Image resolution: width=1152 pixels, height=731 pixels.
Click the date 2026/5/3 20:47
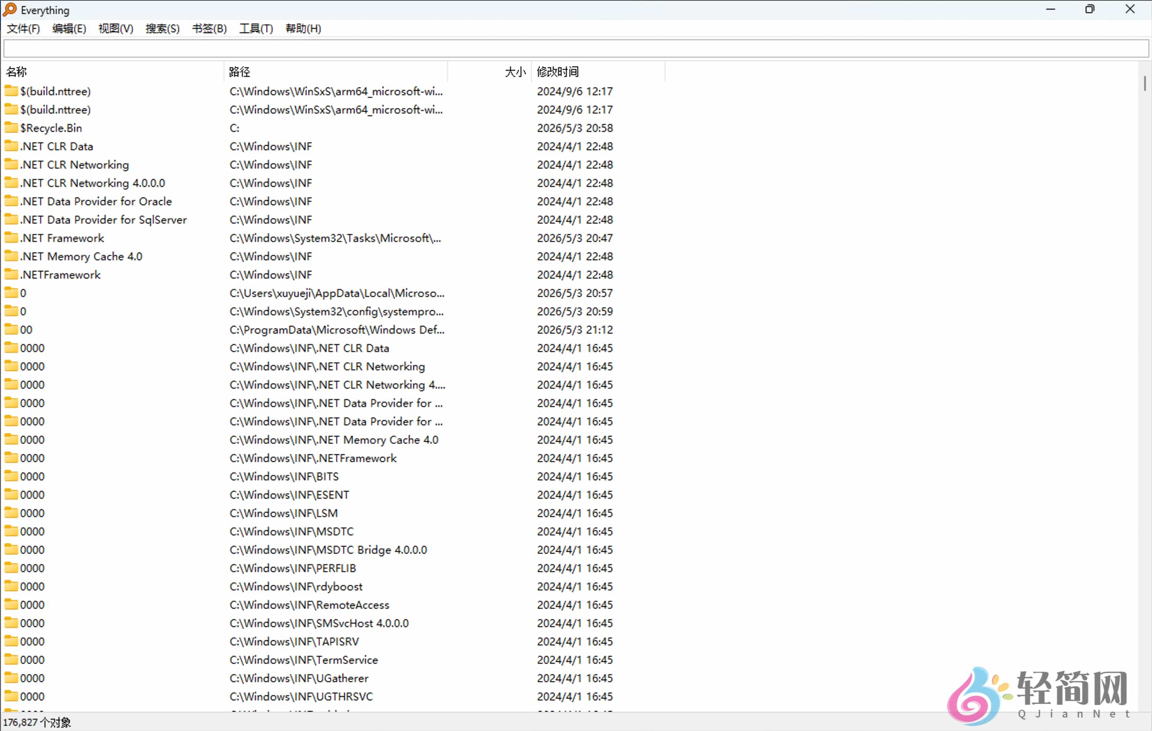pyautogui.click(x=575, y=238)
